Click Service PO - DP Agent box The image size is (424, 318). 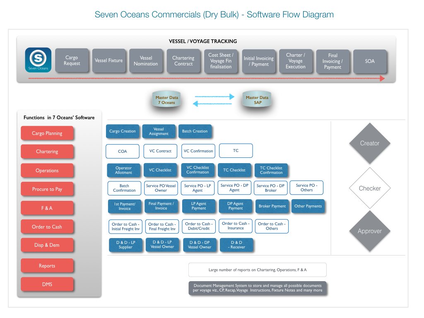click(234, 188)
